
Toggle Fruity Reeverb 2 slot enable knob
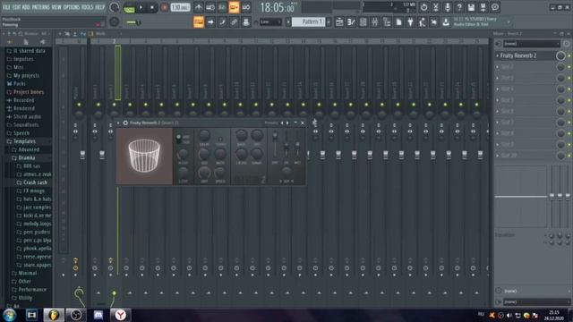tap(560, 55)
